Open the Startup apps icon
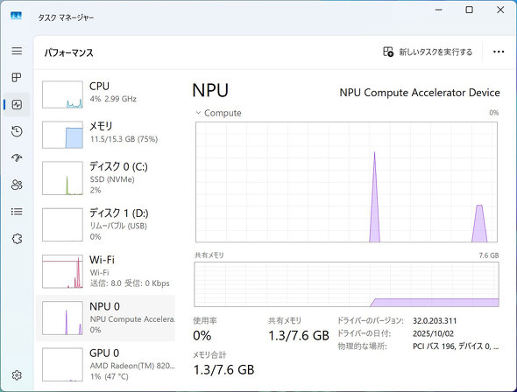This screenshot has height=392, width=517. [x=17, y=158]
